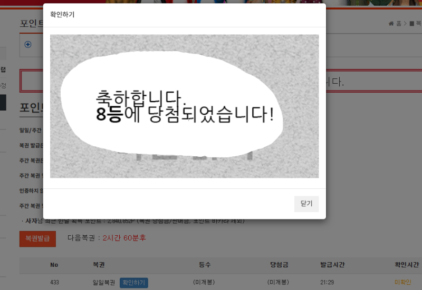
Task: Click the dark sidebar block on left
Action: click(3, 103)
